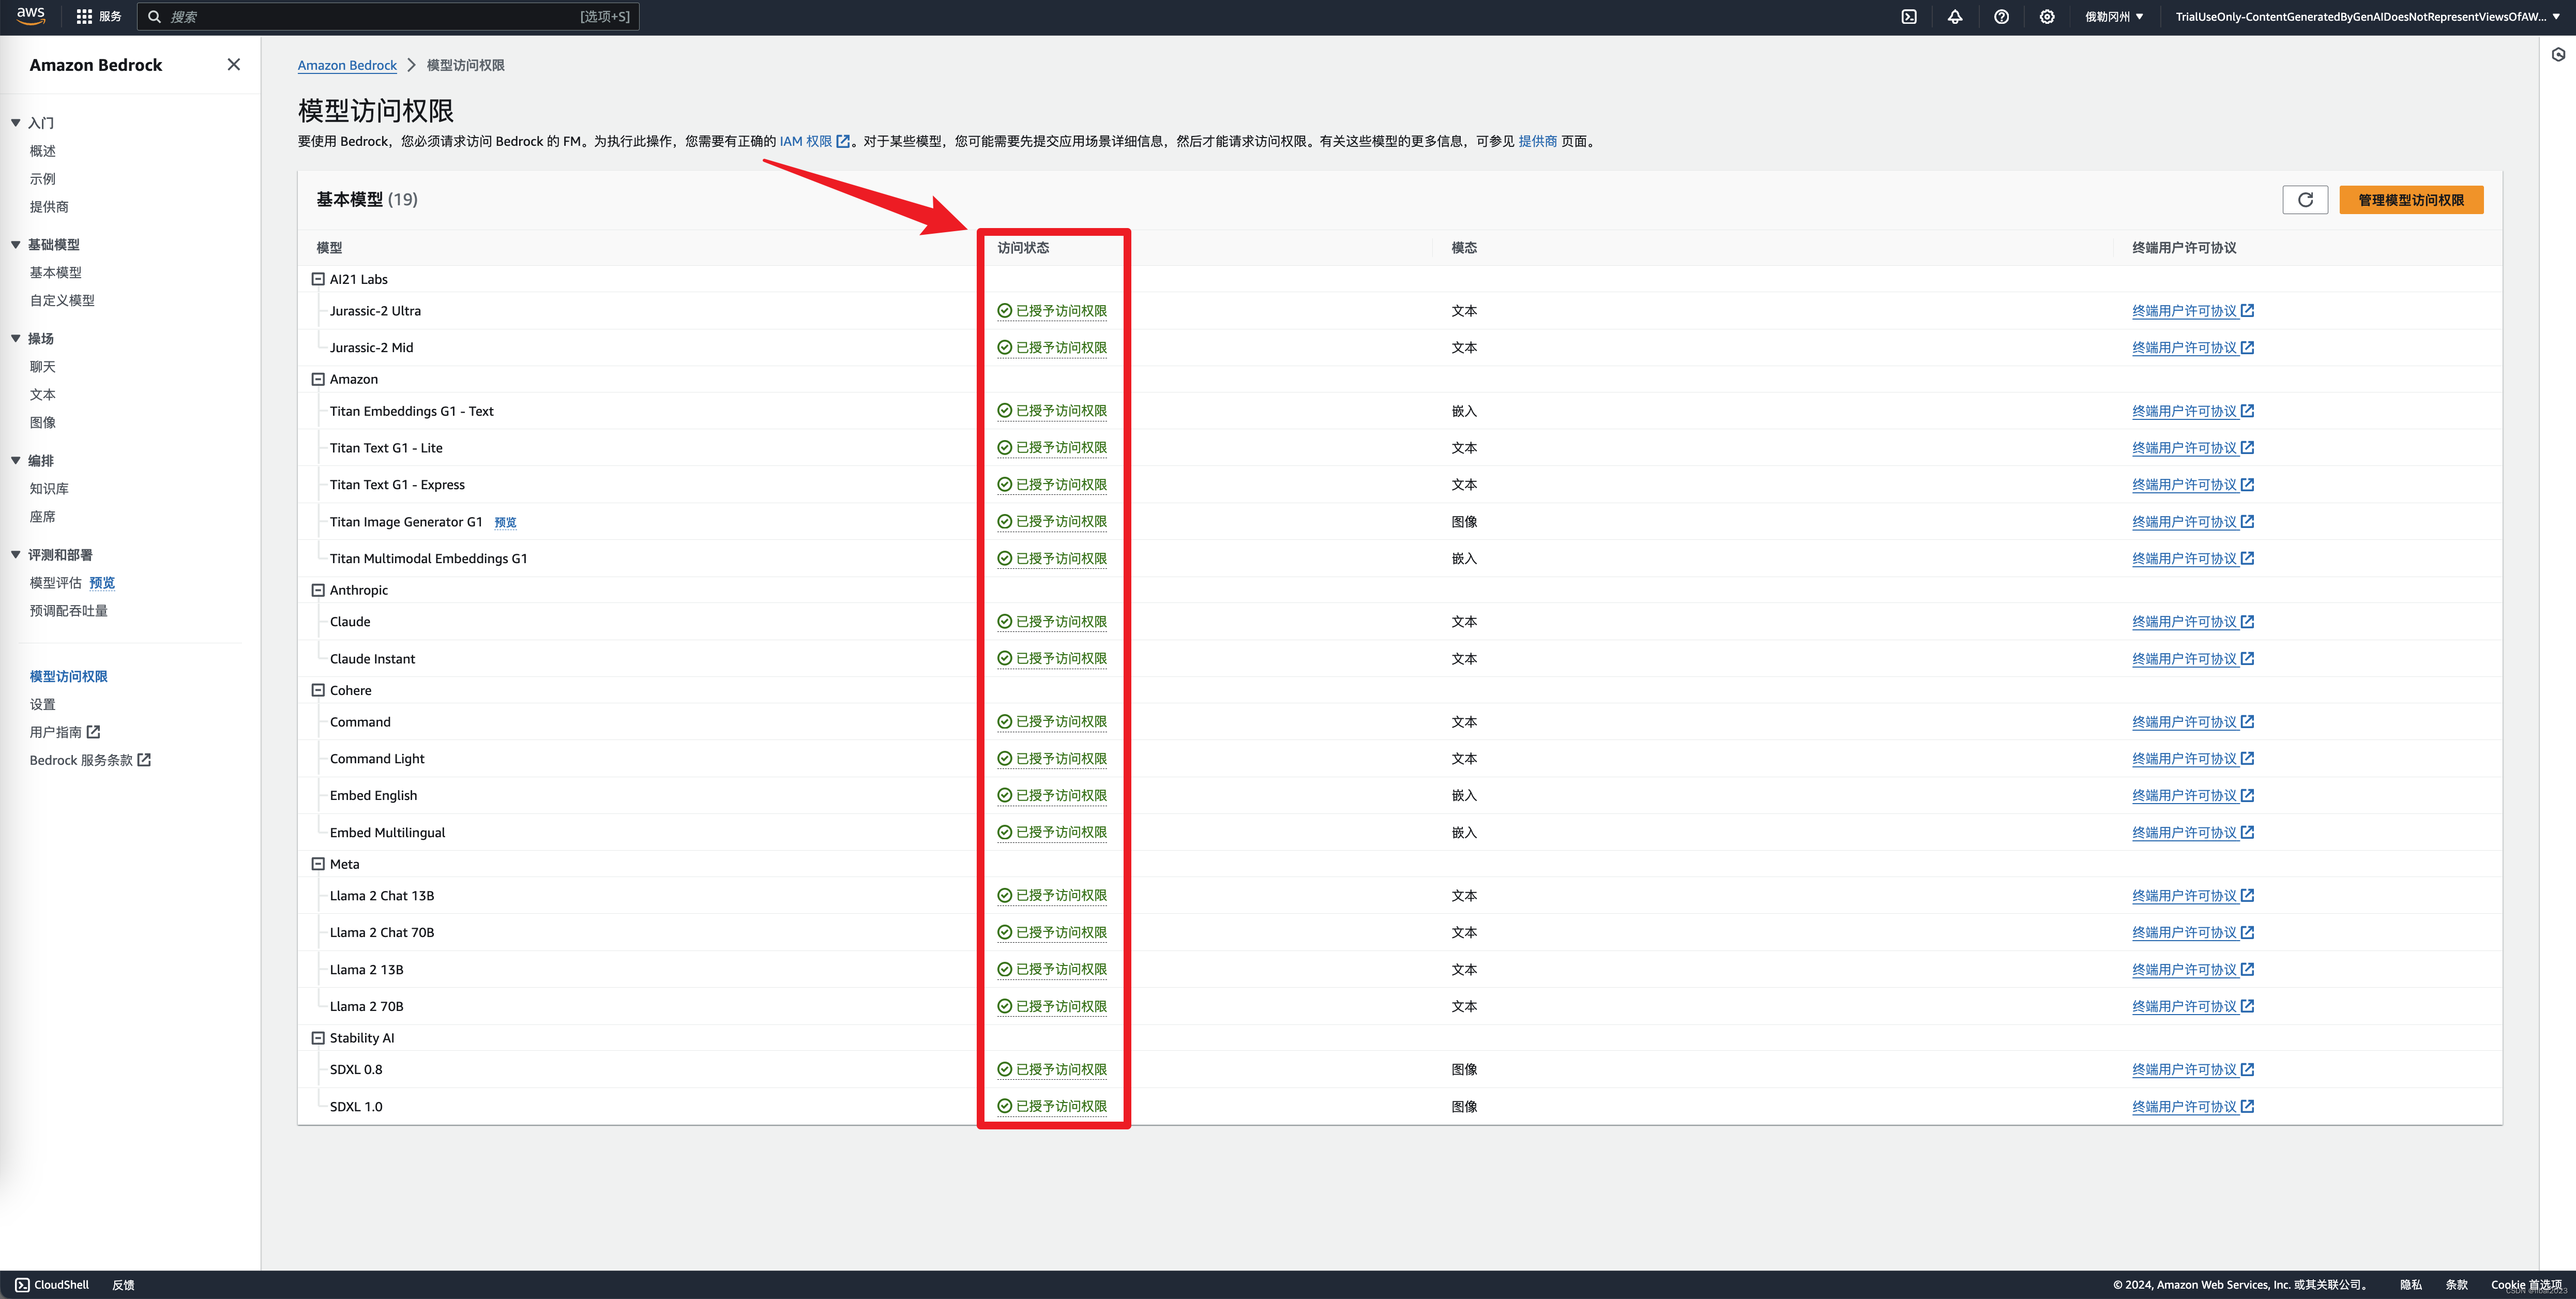Collapse the Cohere model group
This screenshot has width=2576, height=1299.
318,690
